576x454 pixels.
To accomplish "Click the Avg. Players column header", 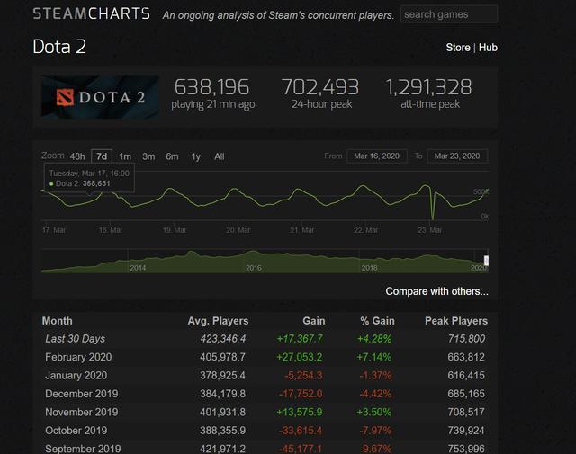I will 218,321.
